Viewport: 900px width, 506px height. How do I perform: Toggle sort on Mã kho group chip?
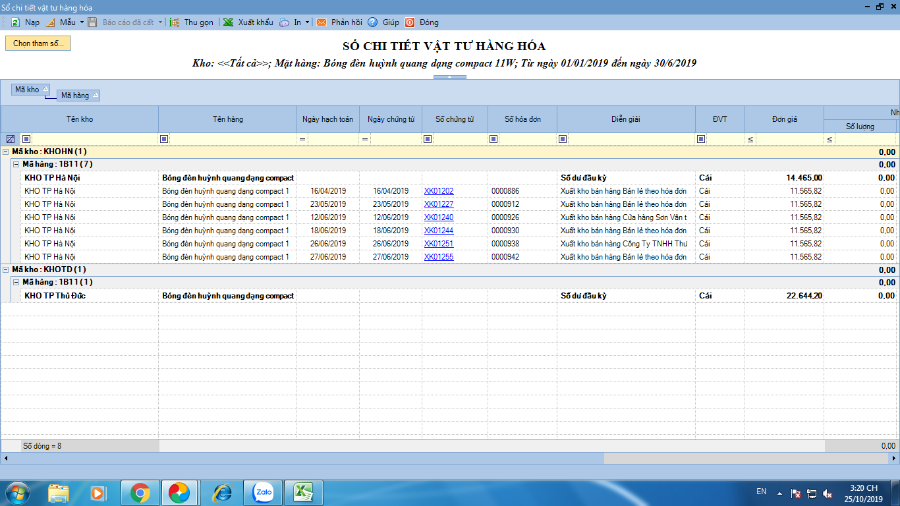[31, 90]
